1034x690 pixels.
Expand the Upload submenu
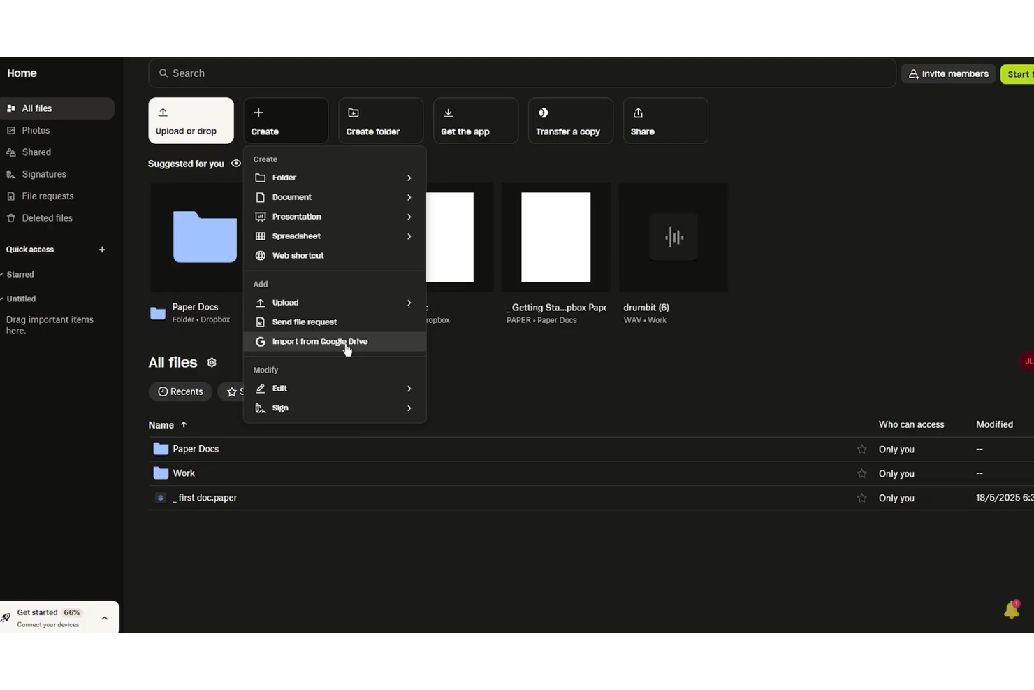tap(286, 302)
